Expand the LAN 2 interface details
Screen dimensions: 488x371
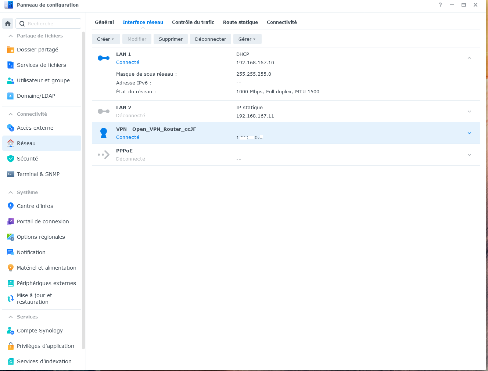pos(469,111)
